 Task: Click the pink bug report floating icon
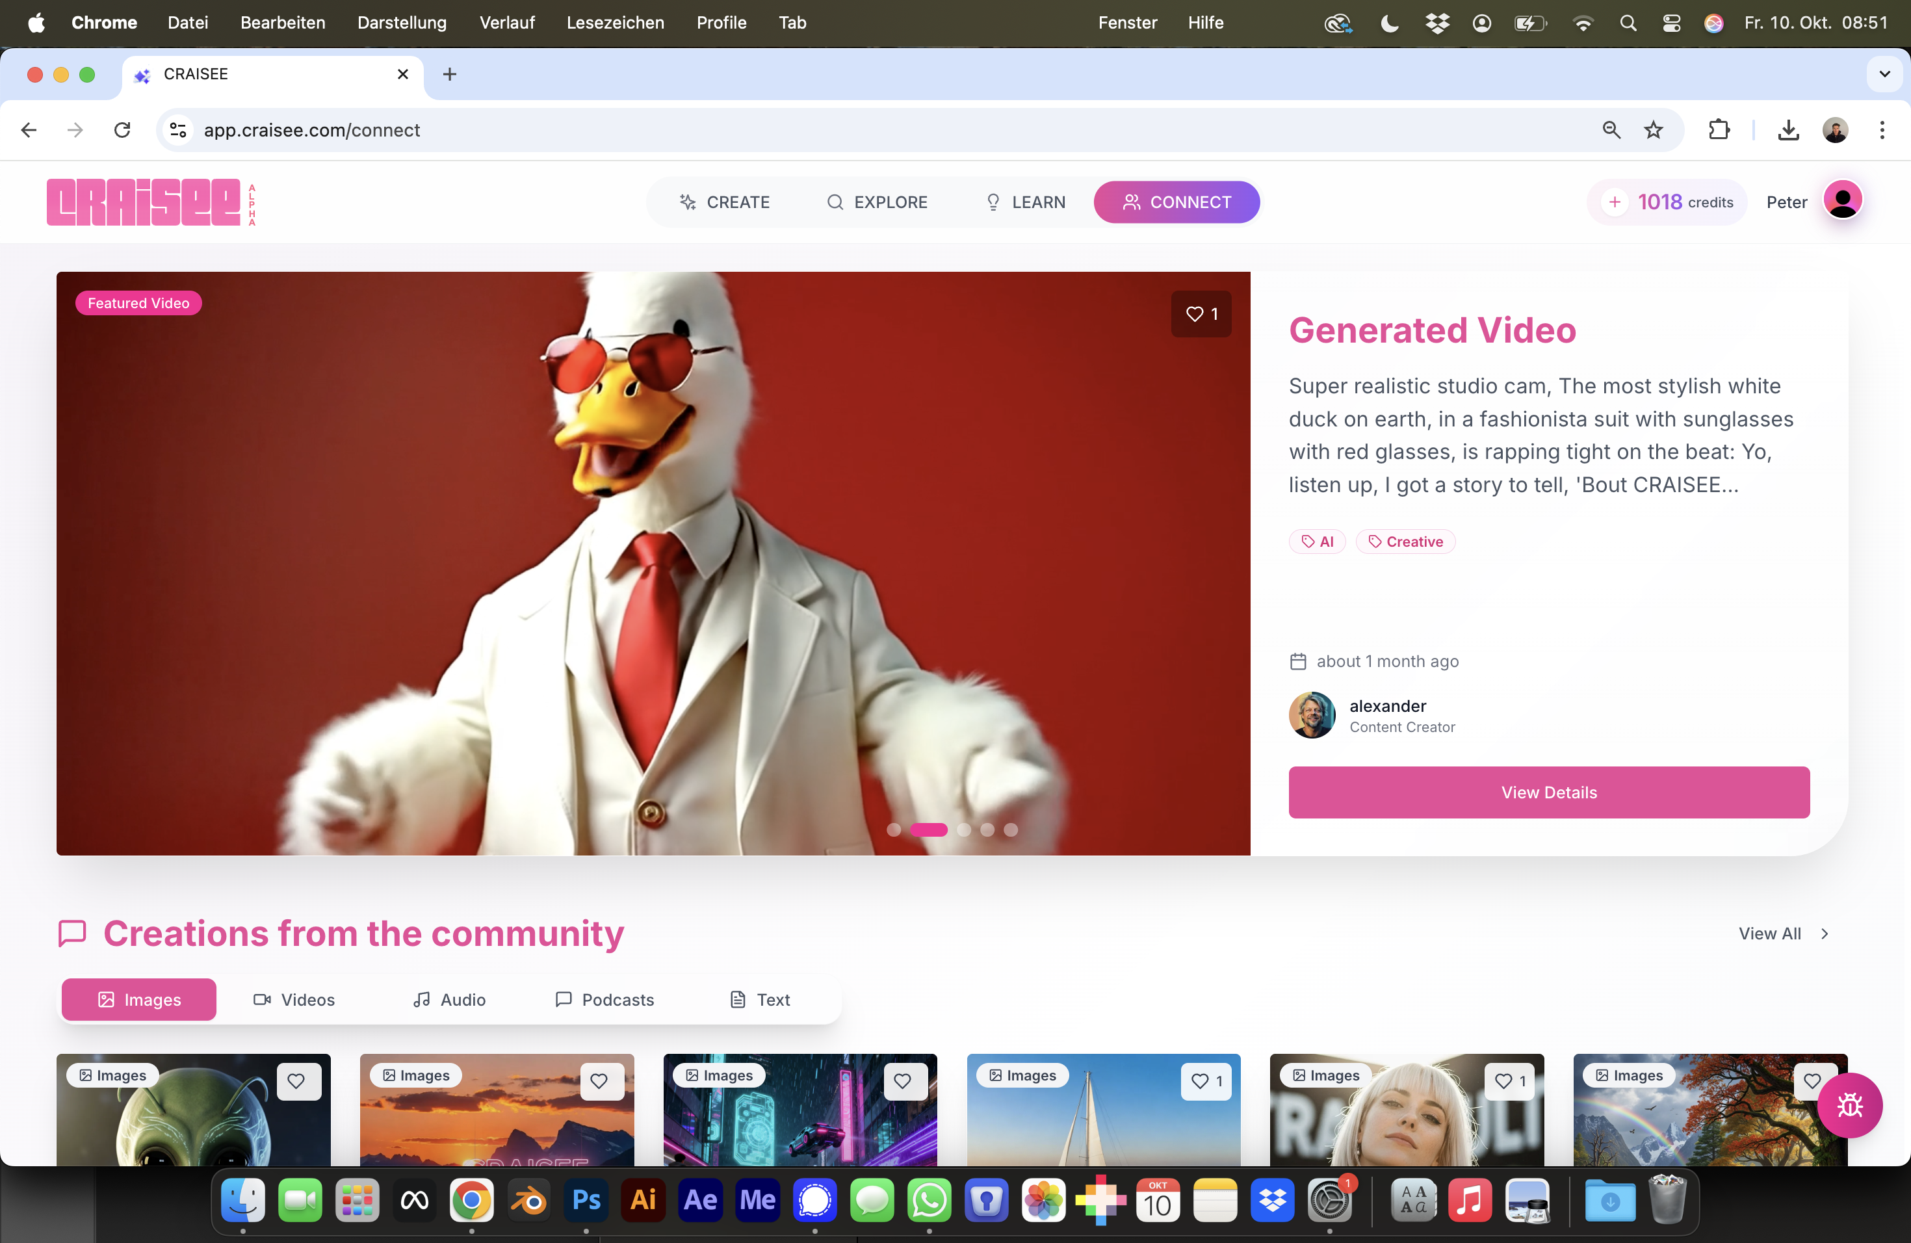[x=1849, y=1106]
